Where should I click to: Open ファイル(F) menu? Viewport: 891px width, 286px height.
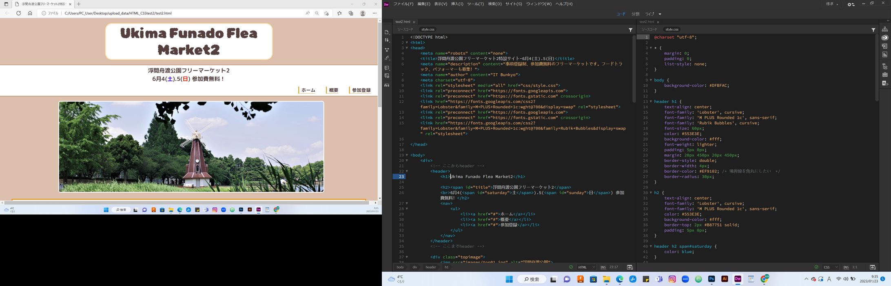coord(403,4)
